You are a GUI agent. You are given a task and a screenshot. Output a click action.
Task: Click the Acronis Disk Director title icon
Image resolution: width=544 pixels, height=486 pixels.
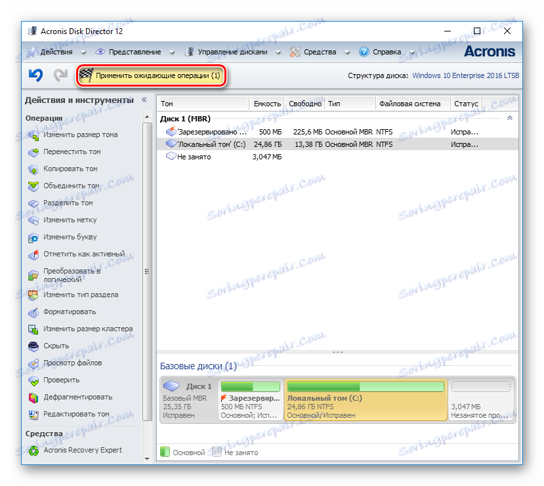coord(32,31)
